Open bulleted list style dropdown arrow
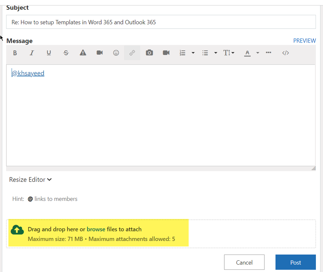323x272 pixels. [x=216, y=53]
